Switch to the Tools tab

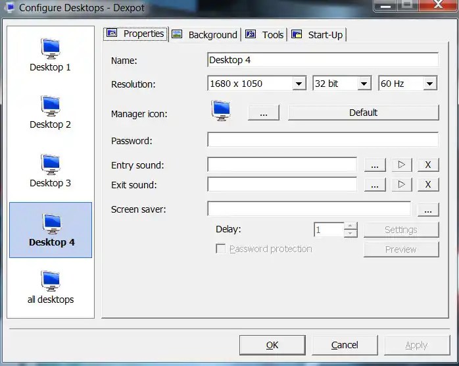264,35
